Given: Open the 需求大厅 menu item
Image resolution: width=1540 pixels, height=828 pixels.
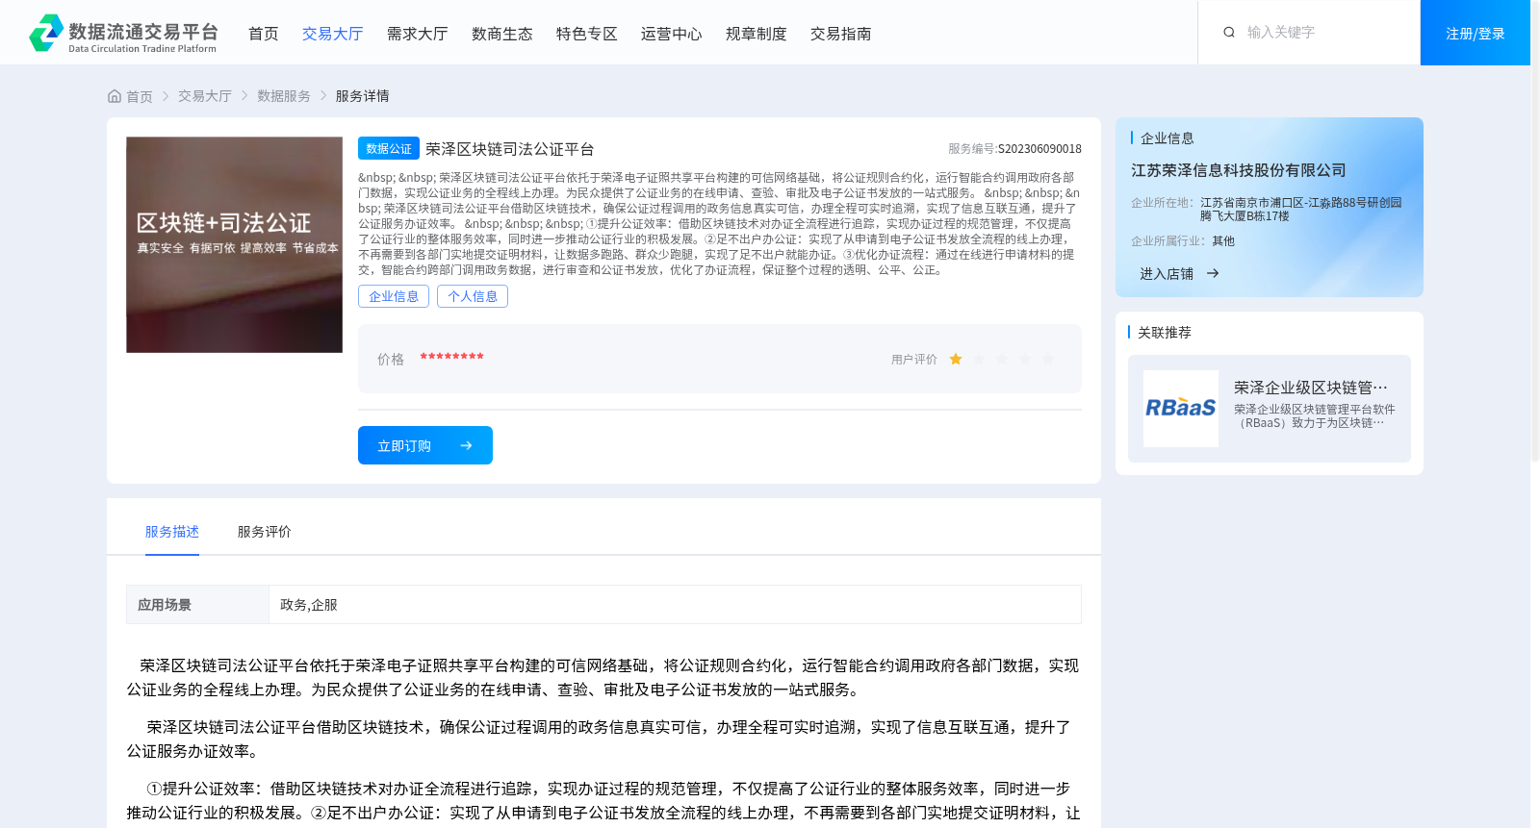Looking at the screenshot, I should [418, 34].
